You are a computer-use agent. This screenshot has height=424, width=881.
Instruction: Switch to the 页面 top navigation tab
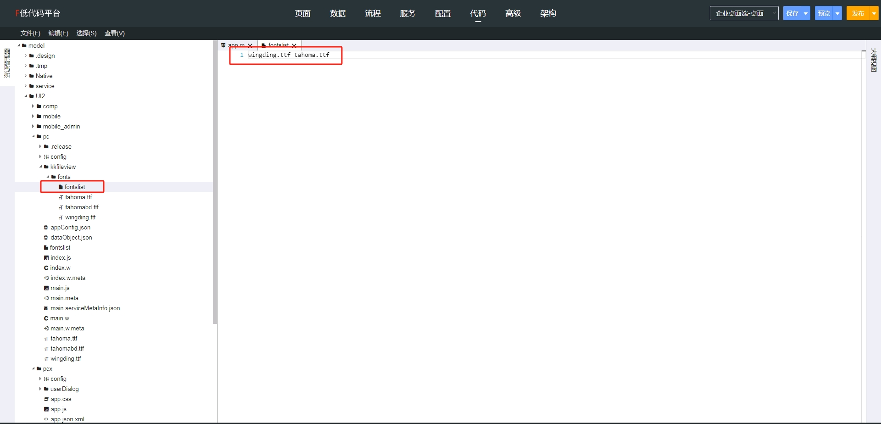coord(303,13)
